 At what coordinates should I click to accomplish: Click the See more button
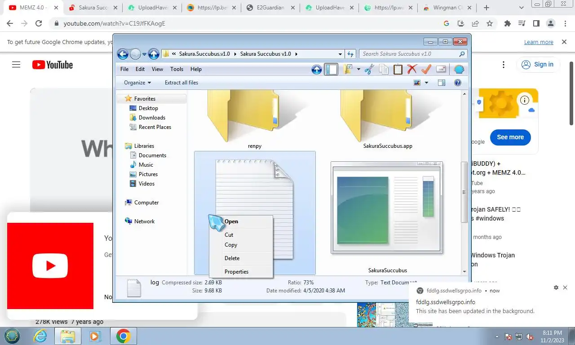[x=510, y=137]
